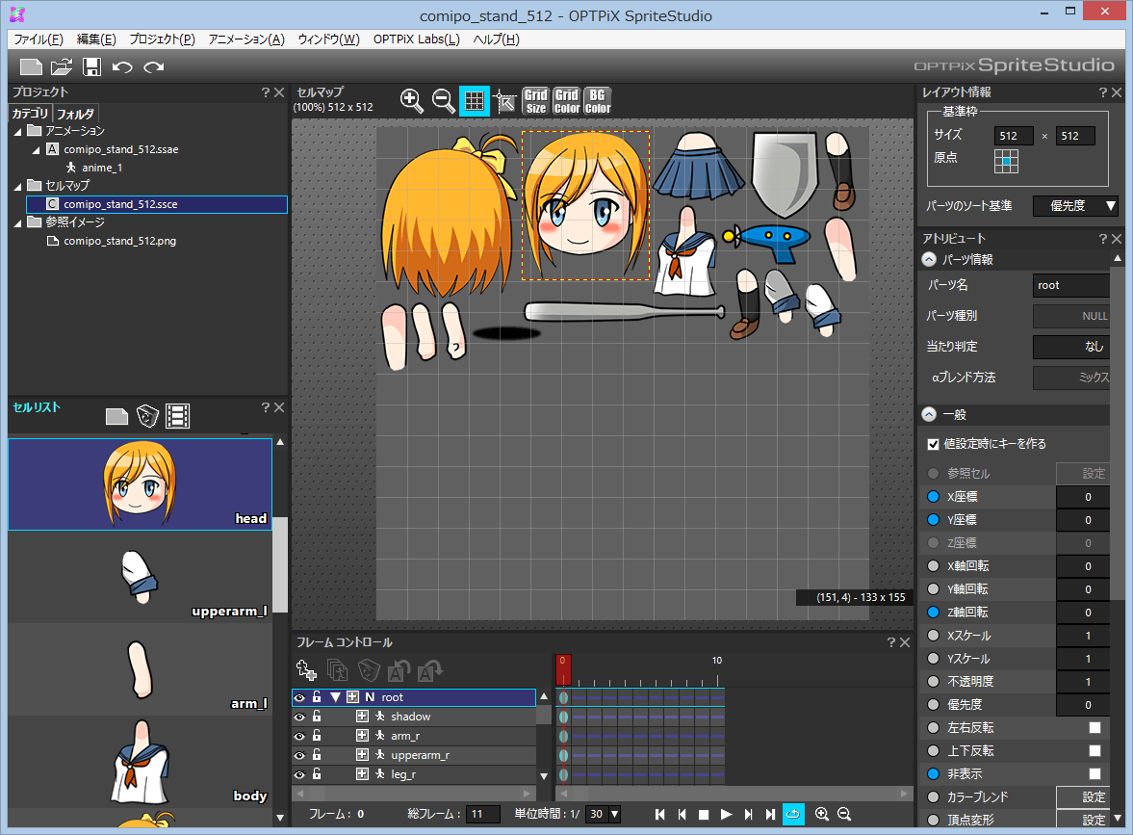
Task: Zoom in the timeline
Action: pos(821,815)
